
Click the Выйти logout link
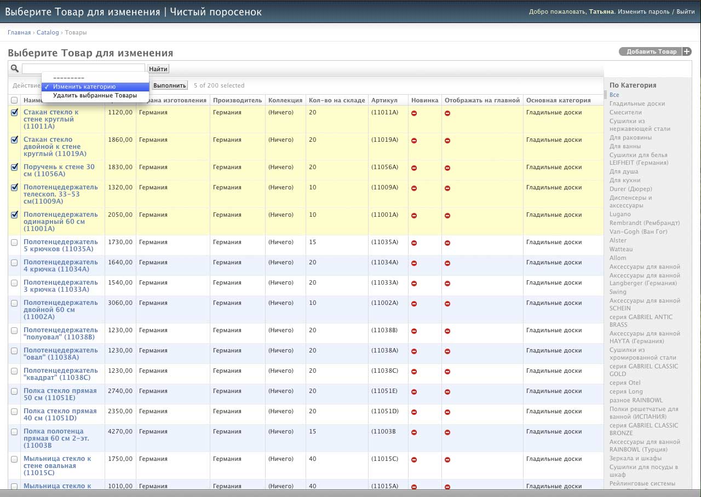[x=685, y=11]
